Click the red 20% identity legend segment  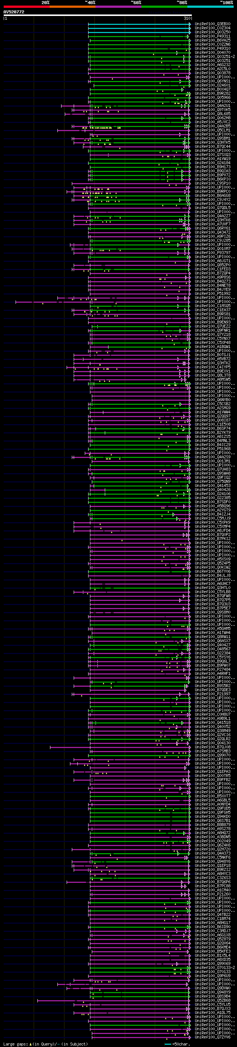click(26, 7)
